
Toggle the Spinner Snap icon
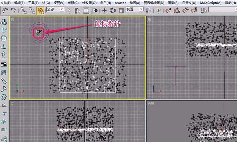pos(194,11)
